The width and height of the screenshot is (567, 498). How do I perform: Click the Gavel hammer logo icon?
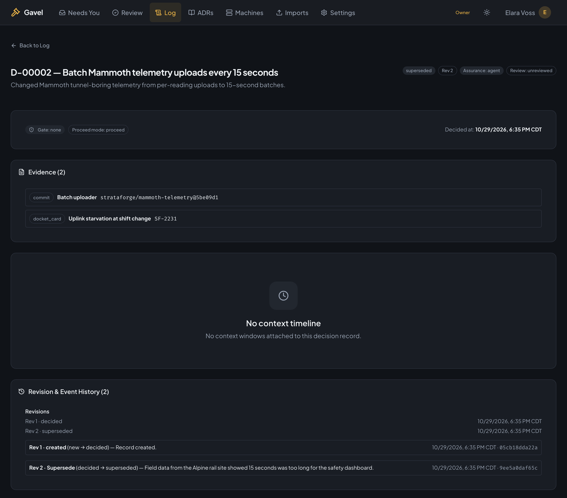click(x=15, y=13)
